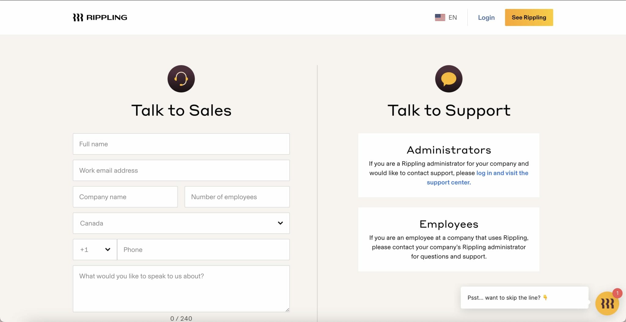Click the Talk to Support heading
Screen dimensions: 626x322
(449, 110)
